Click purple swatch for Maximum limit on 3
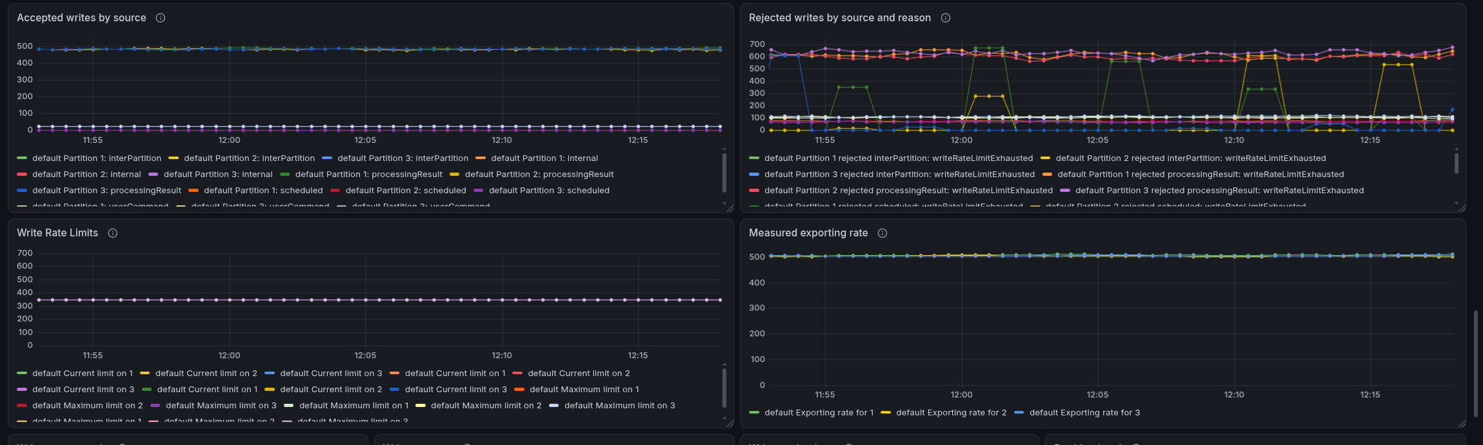The width and height of the screenshot is (1483, 445). (155, 406)
